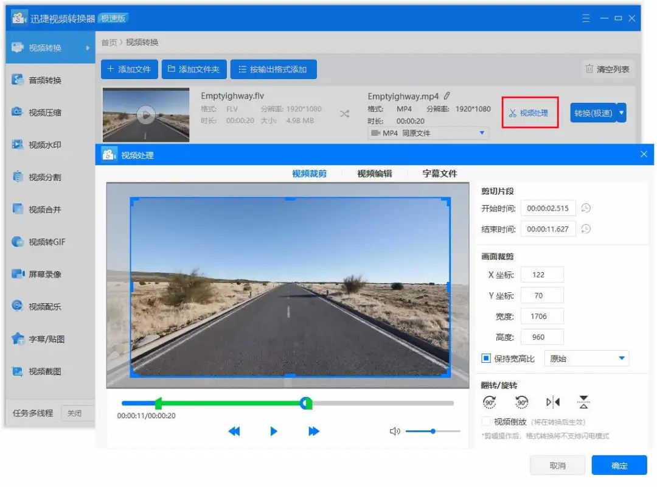The image size is (657, 487).
Task: Toggle the 保持宽高比 checkbox
Action: pos(486,359)
